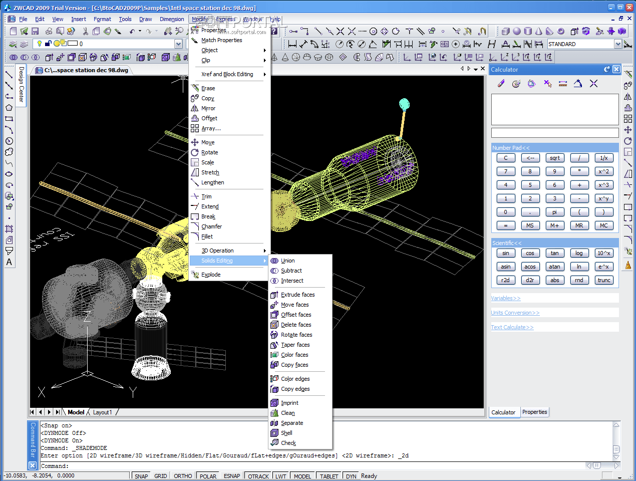Click the Shell solid editing icon
This screenshot has width=636, height=481.
274,433
